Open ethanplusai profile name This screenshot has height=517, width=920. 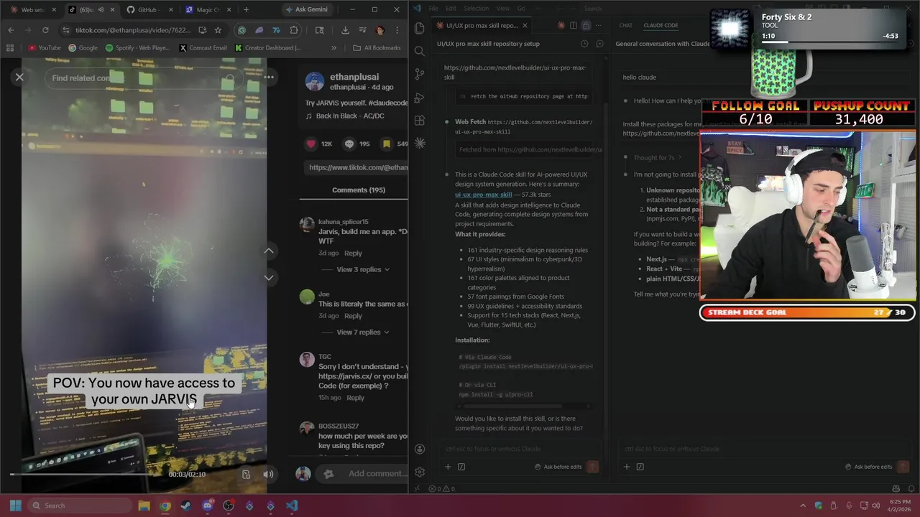354,77
